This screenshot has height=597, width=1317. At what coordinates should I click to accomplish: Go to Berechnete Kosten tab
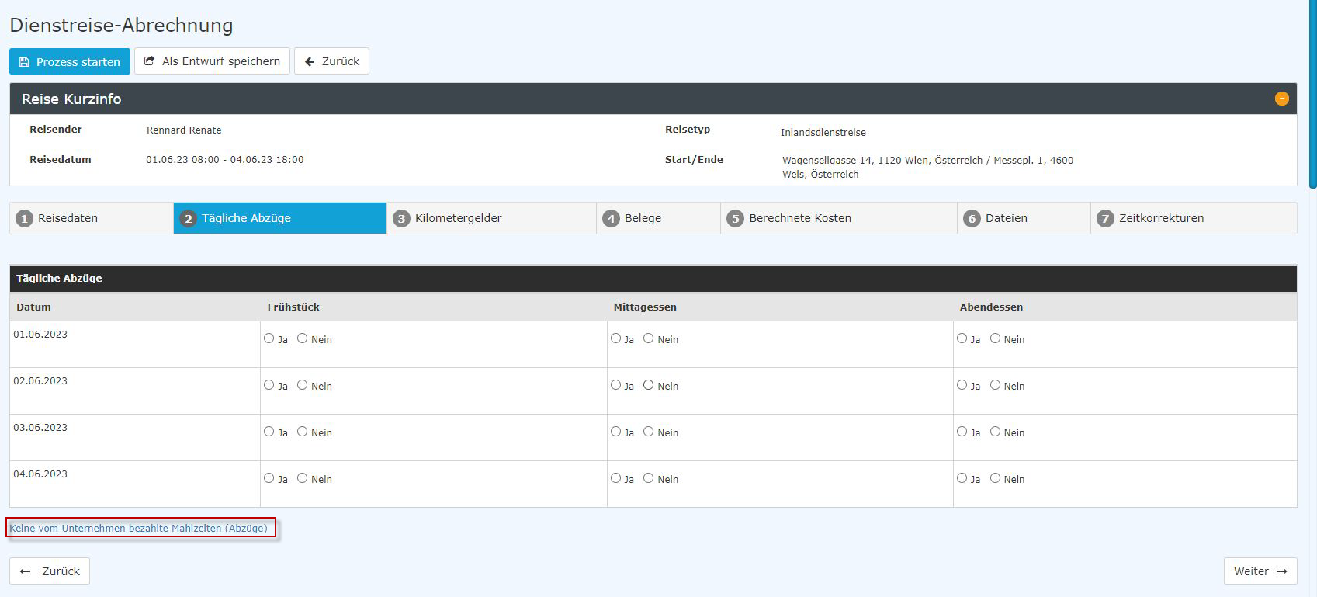point(838,218)
